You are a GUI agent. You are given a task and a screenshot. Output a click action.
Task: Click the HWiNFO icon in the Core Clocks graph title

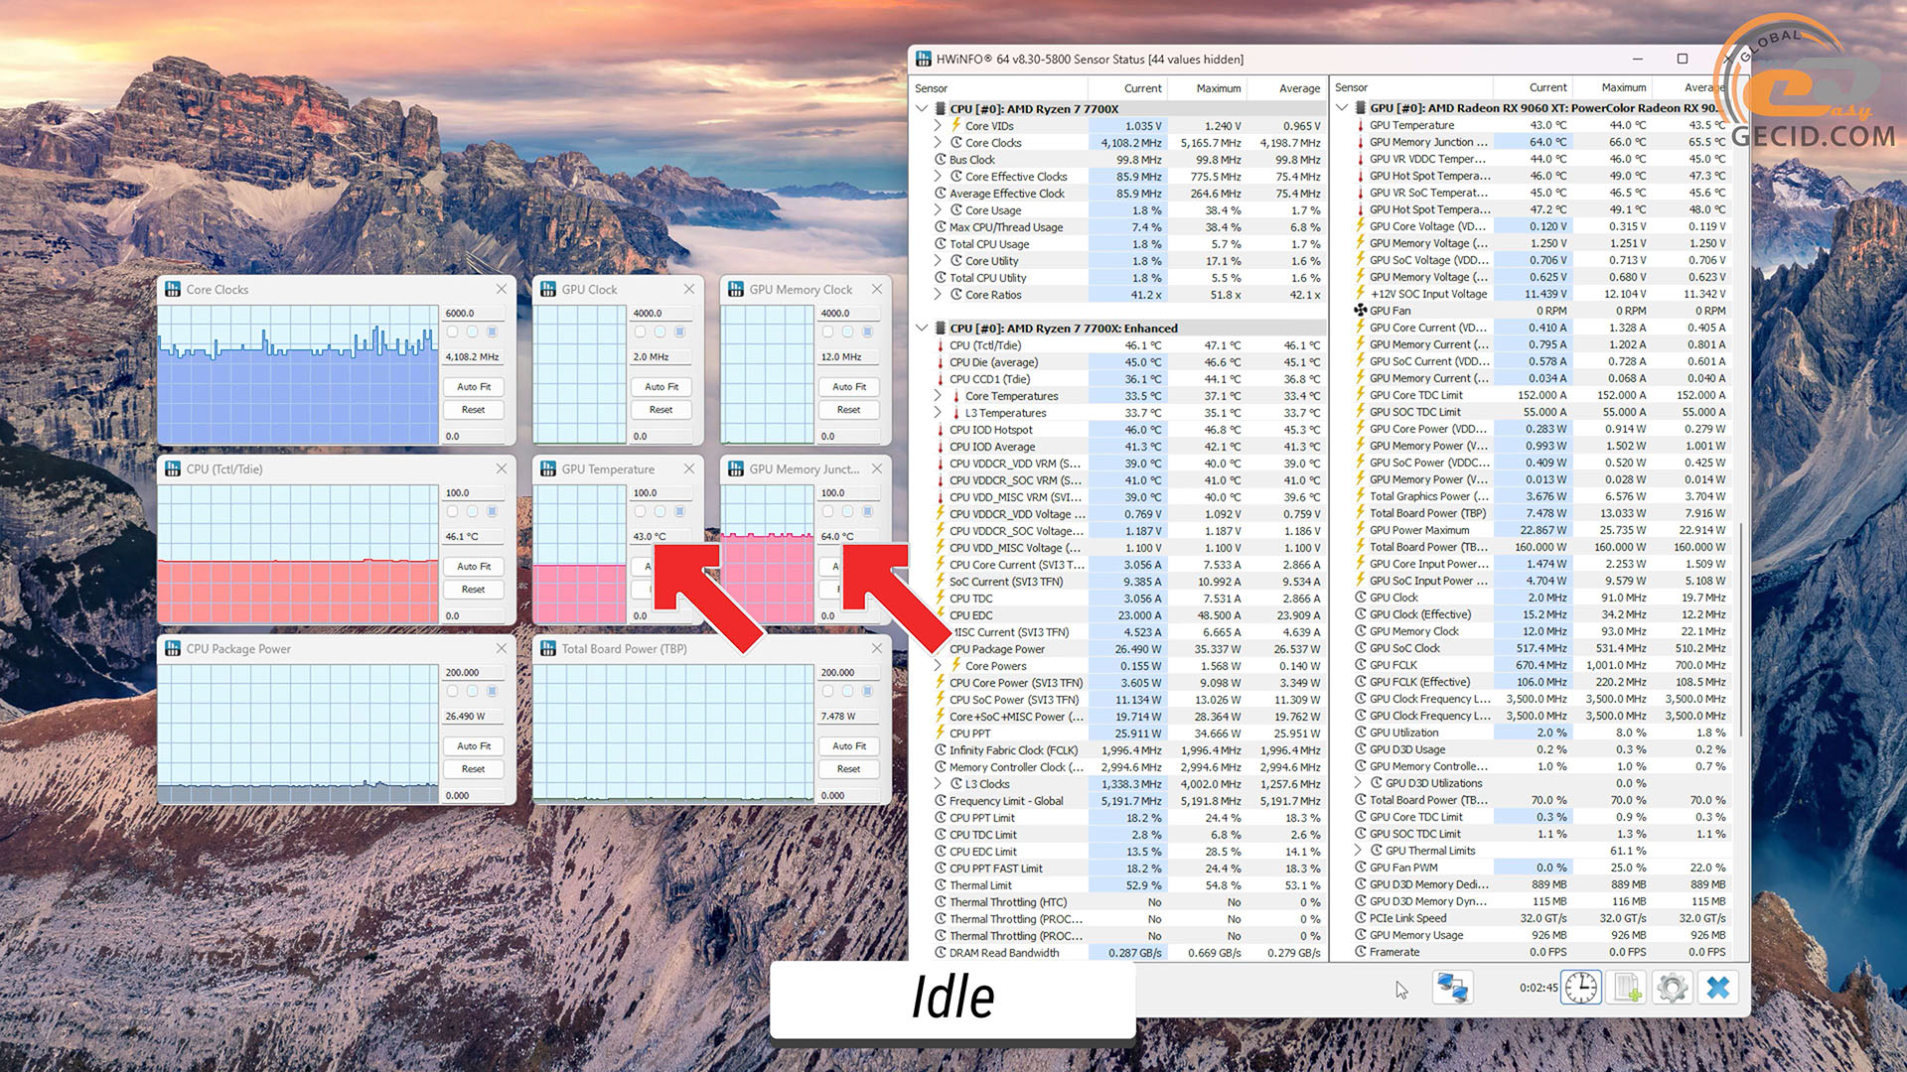coord(173,289)
